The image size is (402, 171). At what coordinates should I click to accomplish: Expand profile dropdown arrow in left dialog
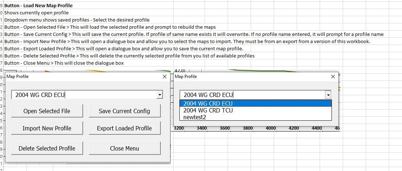[160, 95]
